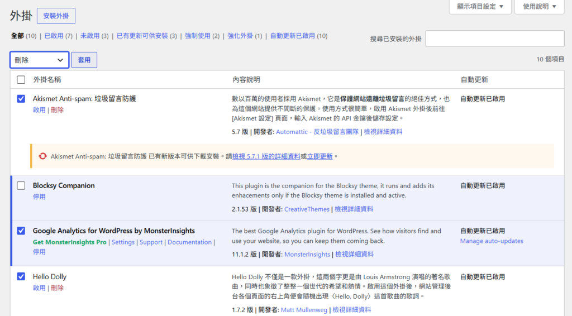Open 檢視 5.7.1 版的詳細資料 link

[x=266, y=156]
